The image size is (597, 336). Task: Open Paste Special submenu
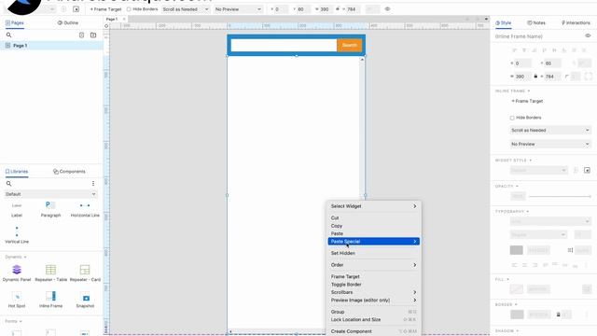pos(373,241)
